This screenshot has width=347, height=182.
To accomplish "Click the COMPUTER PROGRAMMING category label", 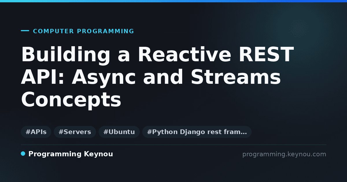I will (84, 31).
